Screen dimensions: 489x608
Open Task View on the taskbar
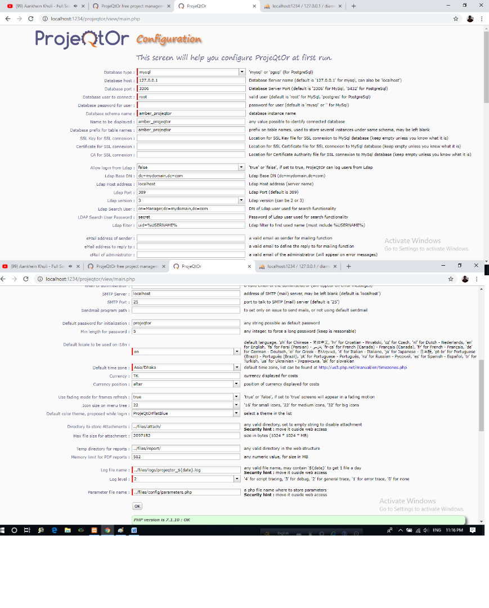pyautogui.click(x=27, y=530)
